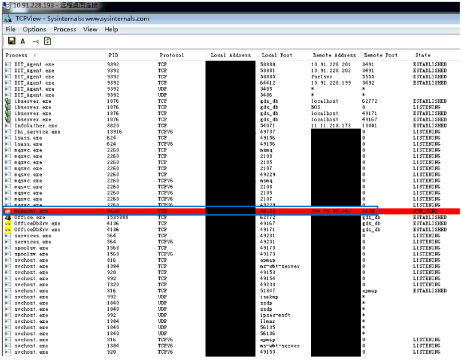Click remote port 5555 cell
The width and height of the screenshot is (462, 360).
pos(368,77)
